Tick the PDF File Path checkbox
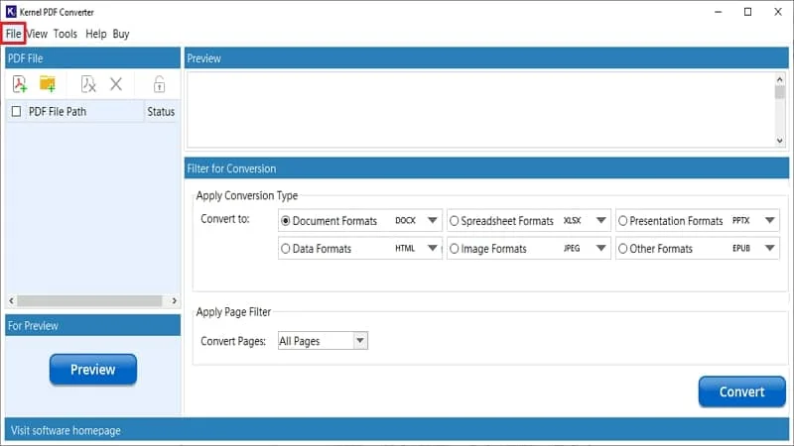The image size is (794, 446). (16, 111)
